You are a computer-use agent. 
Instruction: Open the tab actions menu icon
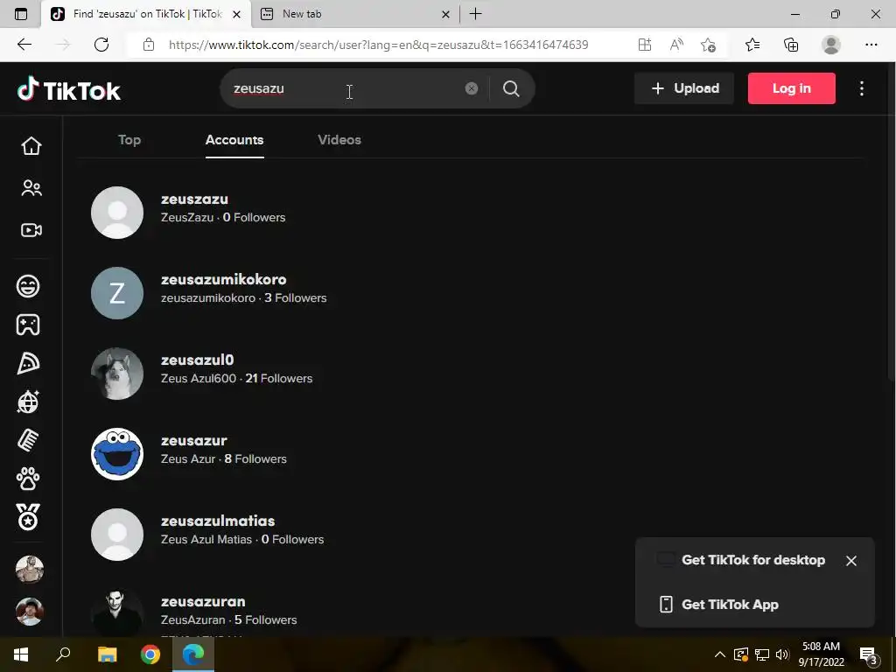pyautogui.click(x=21, y=14)
